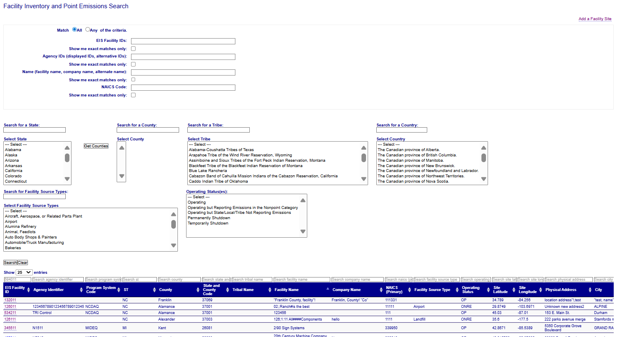Sort by Company Name column
The image size is (617, 337).
pyautogui.click(x=357, y=290)
